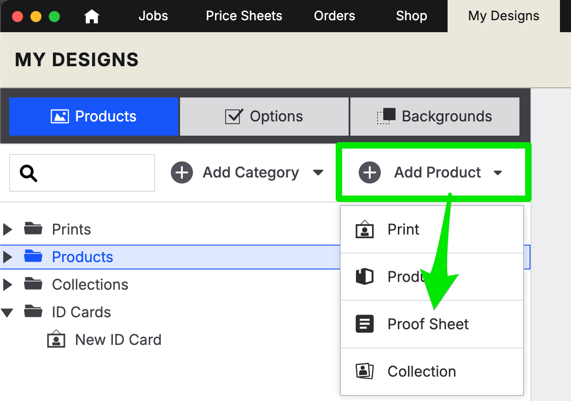Select the Proof Sheet icon in the dropdown
571x401 pixels.
(365, 324)
